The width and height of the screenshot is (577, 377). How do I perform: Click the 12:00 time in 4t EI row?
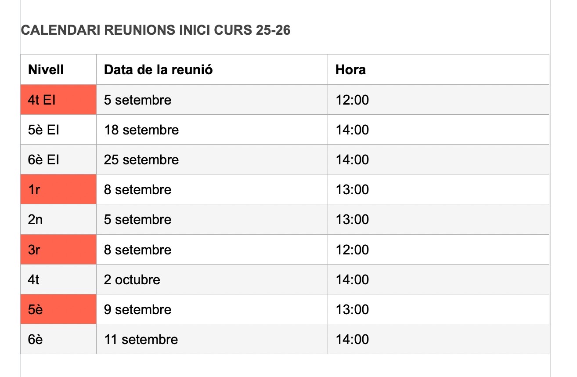pos(352,100)
